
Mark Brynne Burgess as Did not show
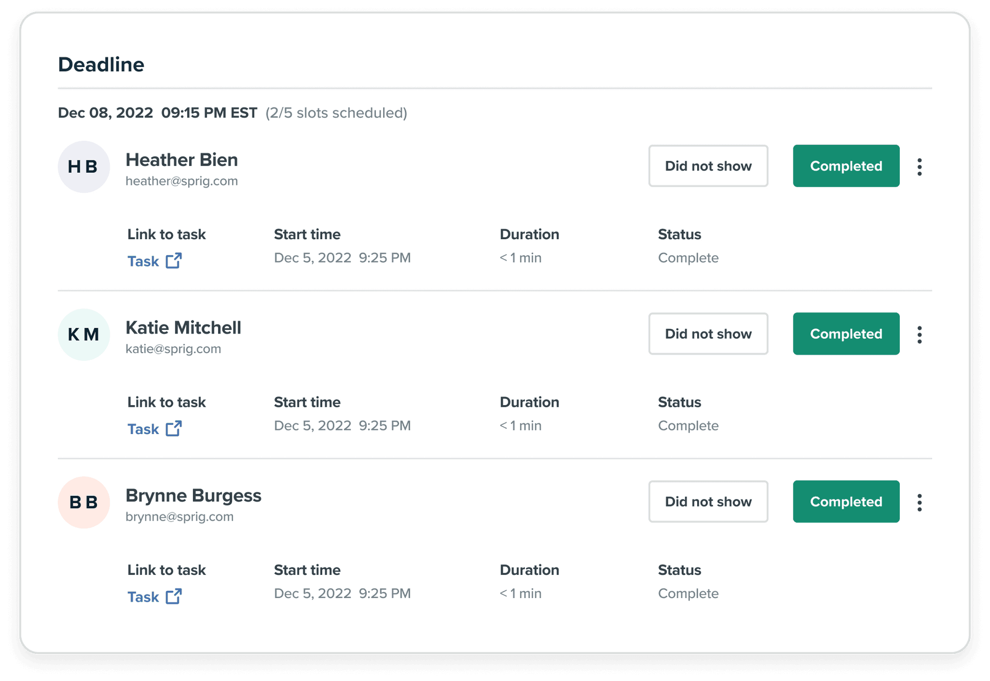708,502
